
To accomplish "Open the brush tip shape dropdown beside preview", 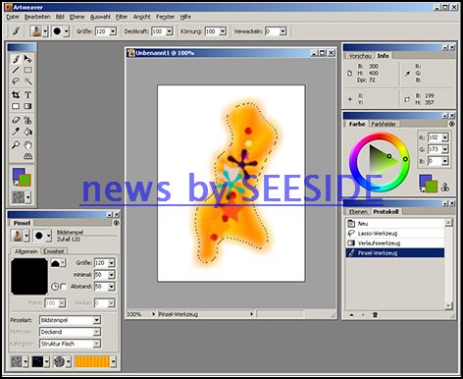I will coord(64,263).
